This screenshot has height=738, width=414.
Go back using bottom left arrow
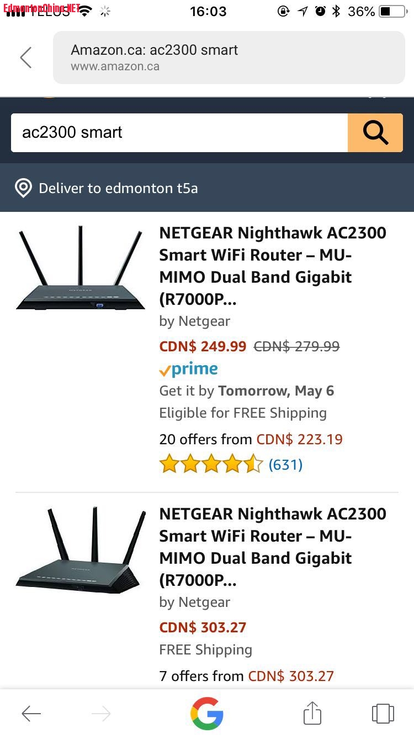point(31,714)
